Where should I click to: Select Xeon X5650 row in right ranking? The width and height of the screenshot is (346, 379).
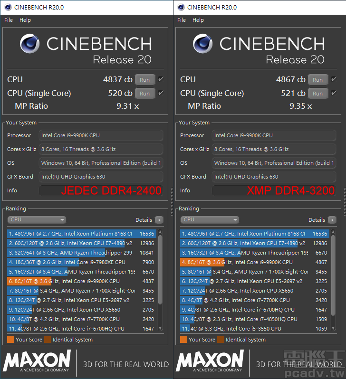[255, 291]
